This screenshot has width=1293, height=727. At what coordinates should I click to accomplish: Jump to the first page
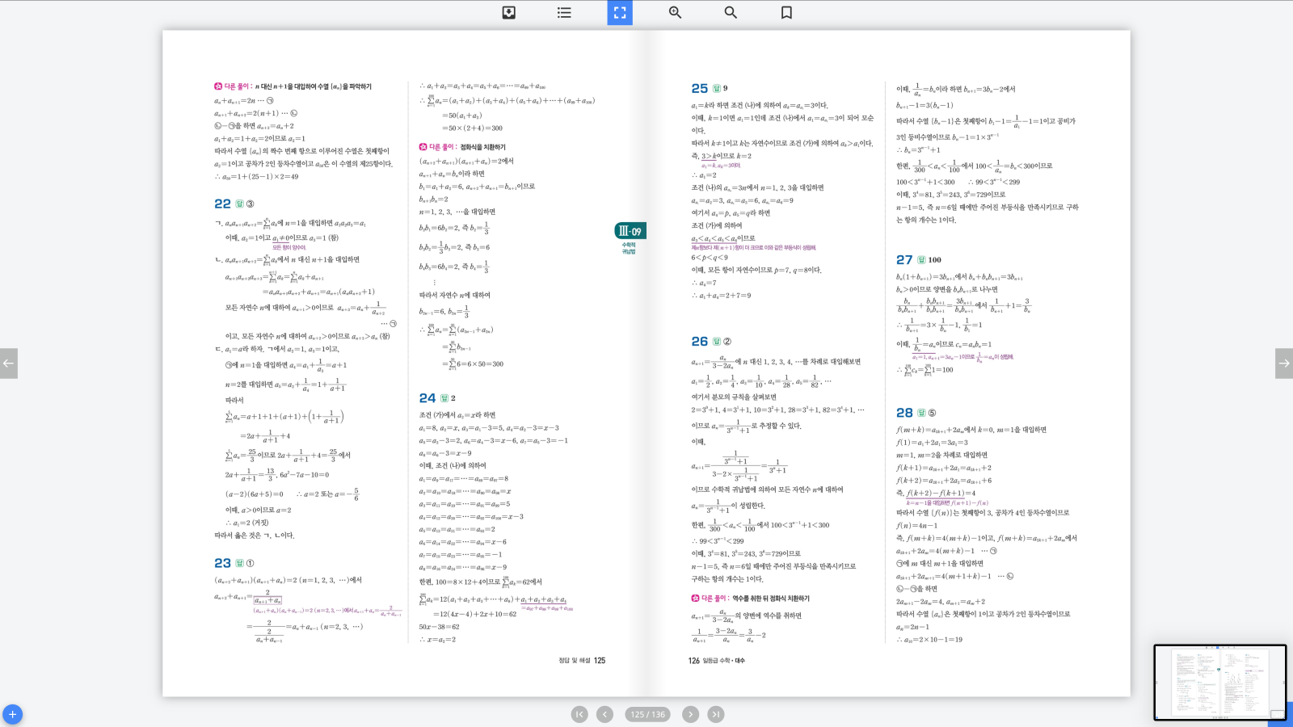coord(579,714)
